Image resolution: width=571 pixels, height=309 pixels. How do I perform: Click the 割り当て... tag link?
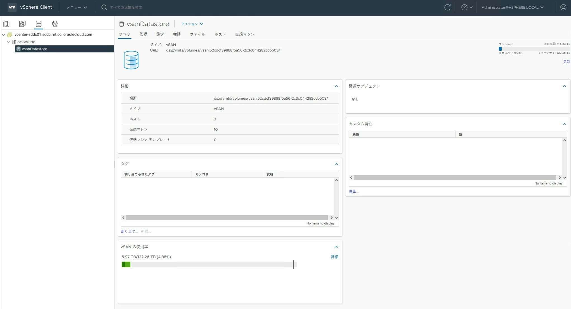tap(129, 231)
